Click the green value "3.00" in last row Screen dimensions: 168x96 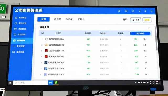click(88, 74)
